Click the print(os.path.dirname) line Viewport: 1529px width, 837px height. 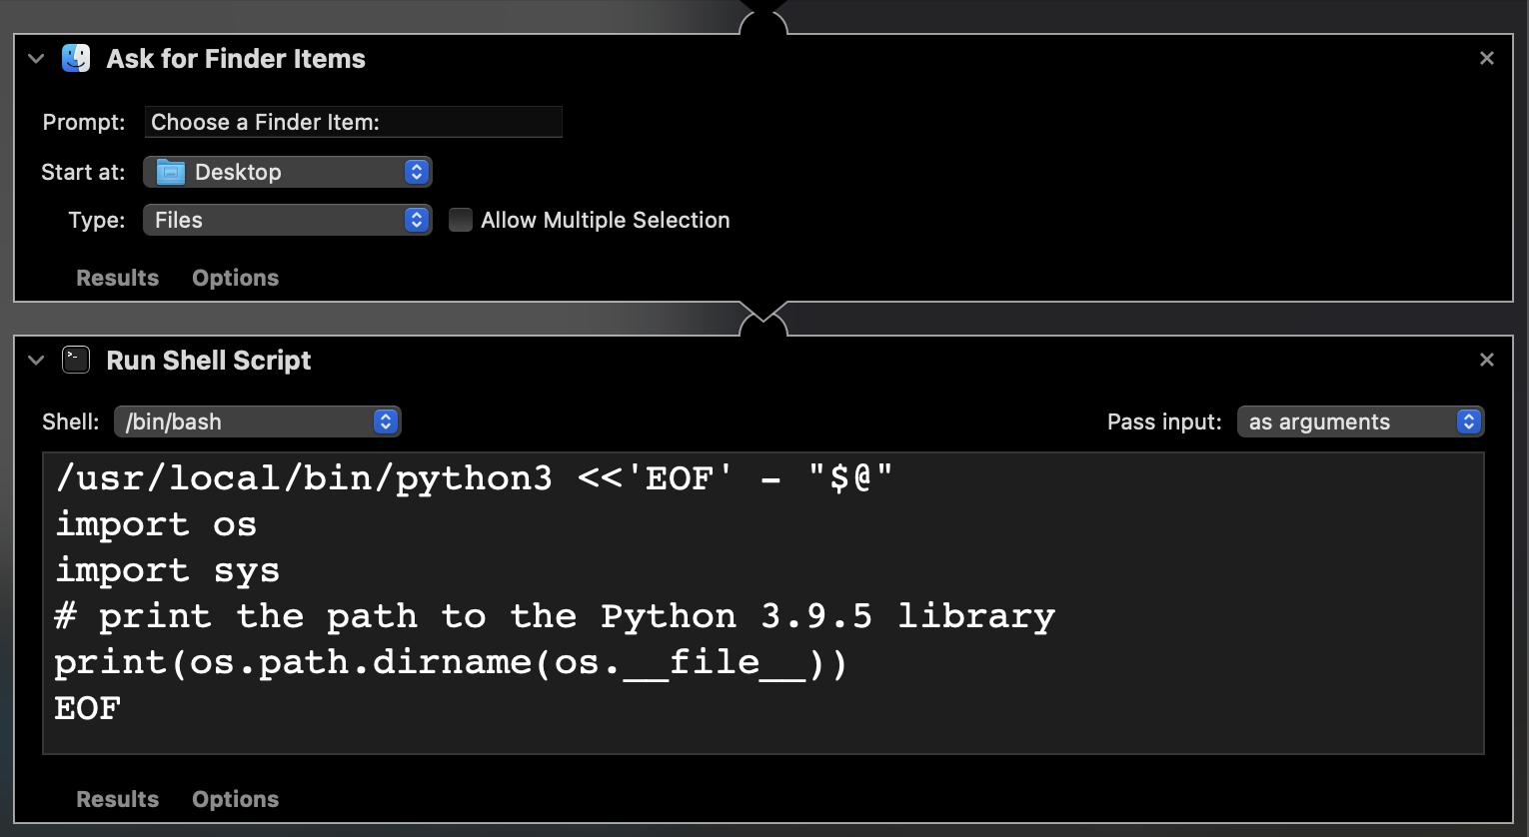click(x=452, y=662)
